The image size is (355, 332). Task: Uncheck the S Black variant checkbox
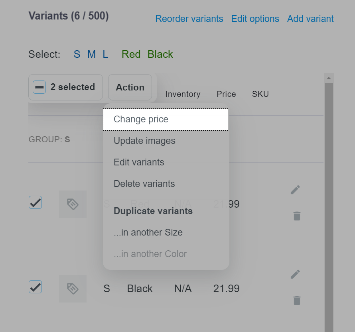pyautogui.click(x=35, y=287)
